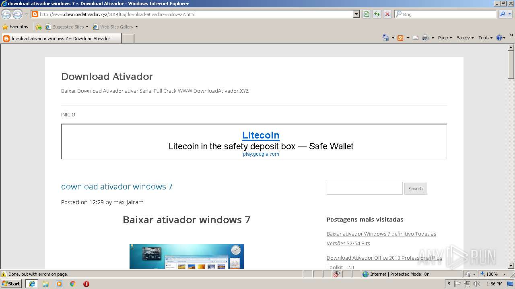Click the Home toolbar icon
The width and height of the screenshot is (515, 289).
coord(385,38)
